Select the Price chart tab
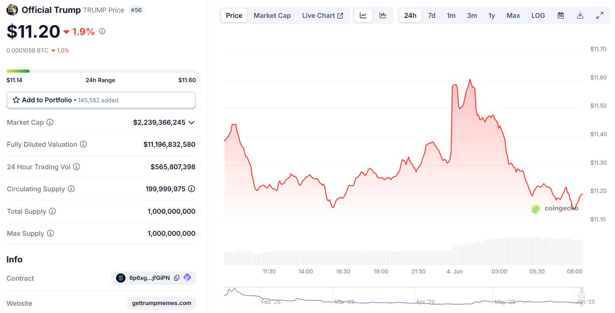The image size is (615, 313). point(234,16)
